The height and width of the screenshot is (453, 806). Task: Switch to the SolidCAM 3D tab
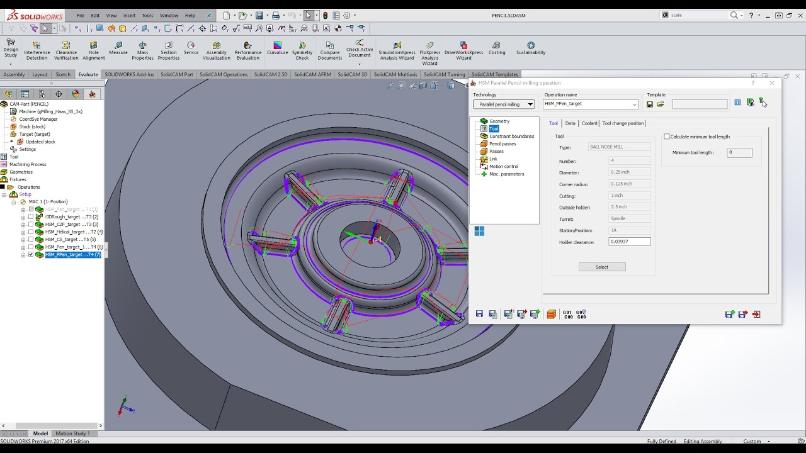pos(352,74)
